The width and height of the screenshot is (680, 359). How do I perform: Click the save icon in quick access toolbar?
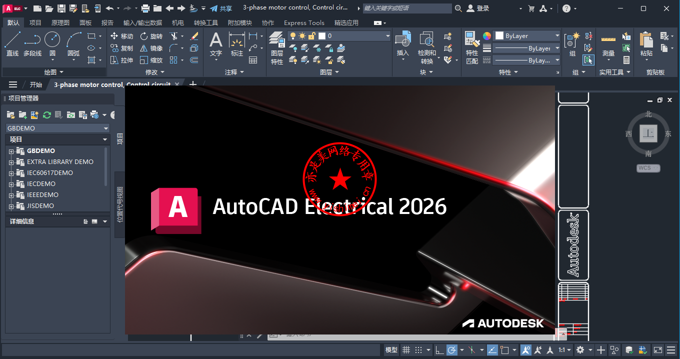61,8
